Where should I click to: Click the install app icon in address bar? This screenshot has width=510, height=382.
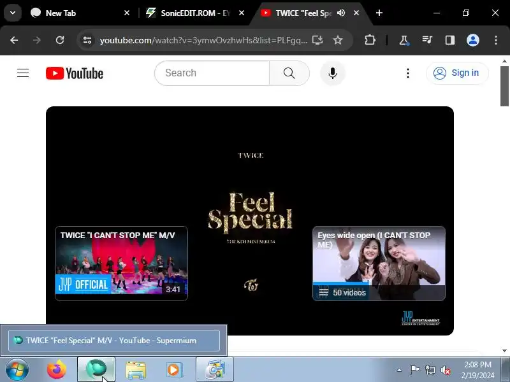pos(317,40)
